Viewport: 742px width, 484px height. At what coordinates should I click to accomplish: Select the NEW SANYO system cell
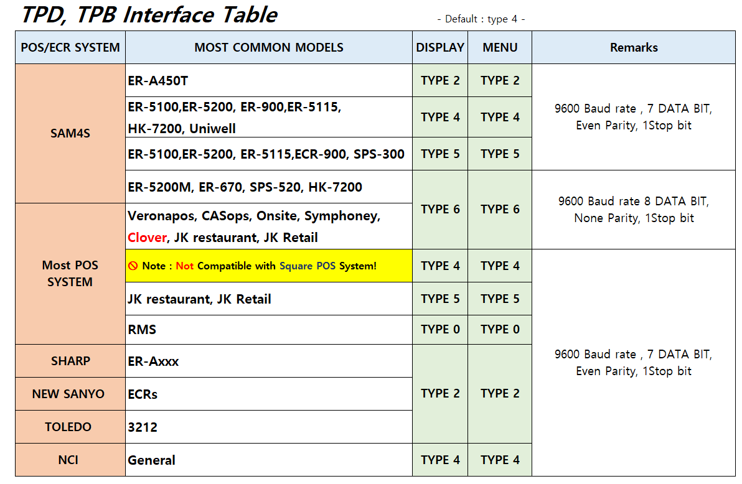70,394
